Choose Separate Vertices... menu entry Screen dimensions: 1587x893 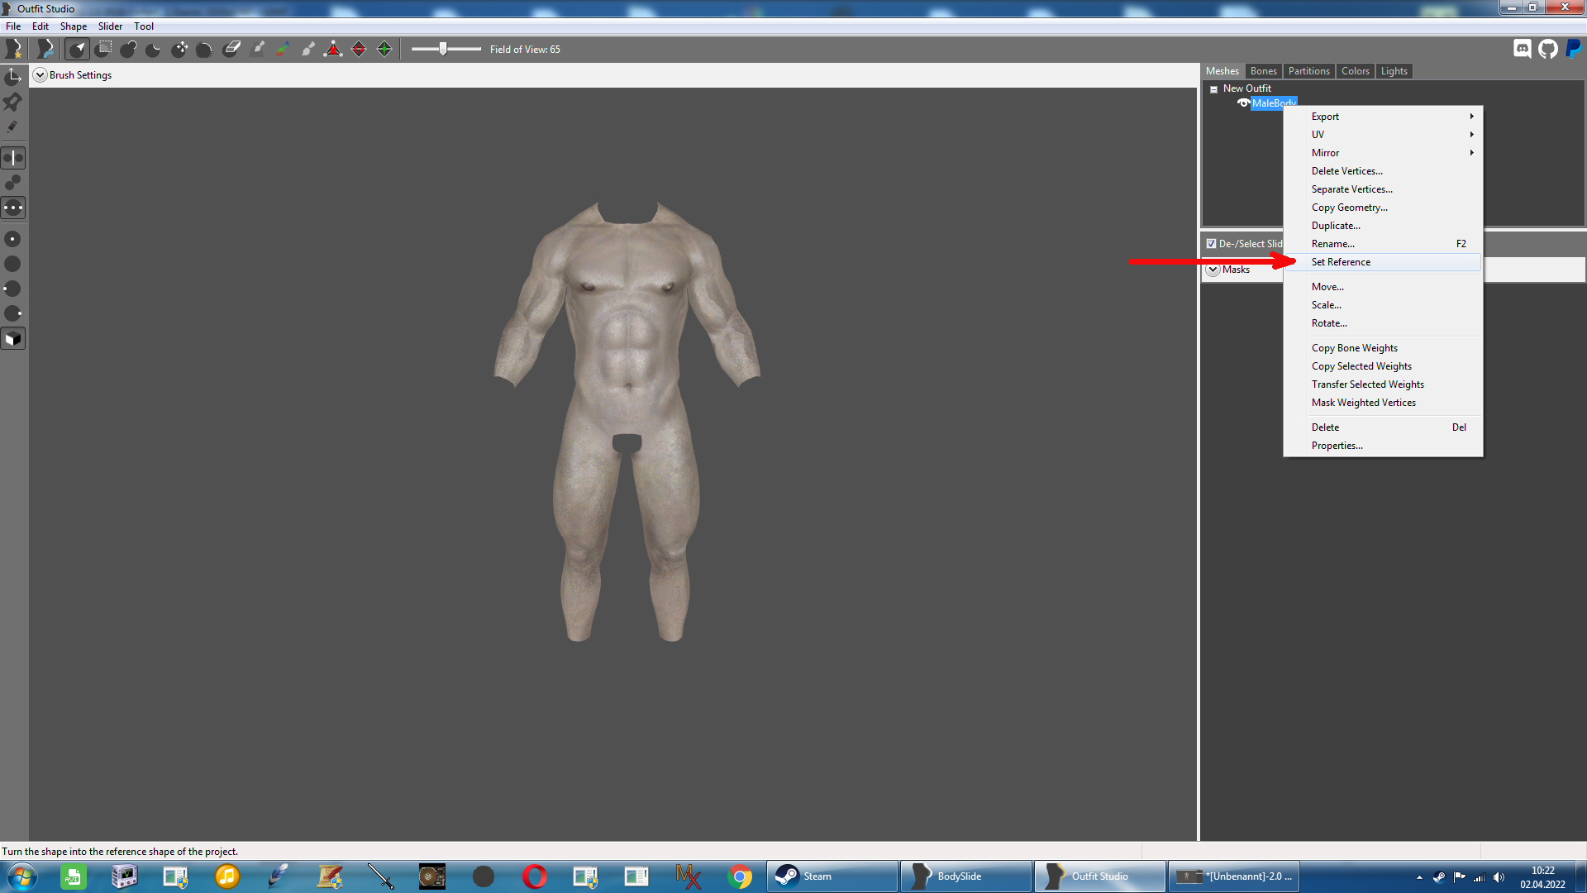1383,189
